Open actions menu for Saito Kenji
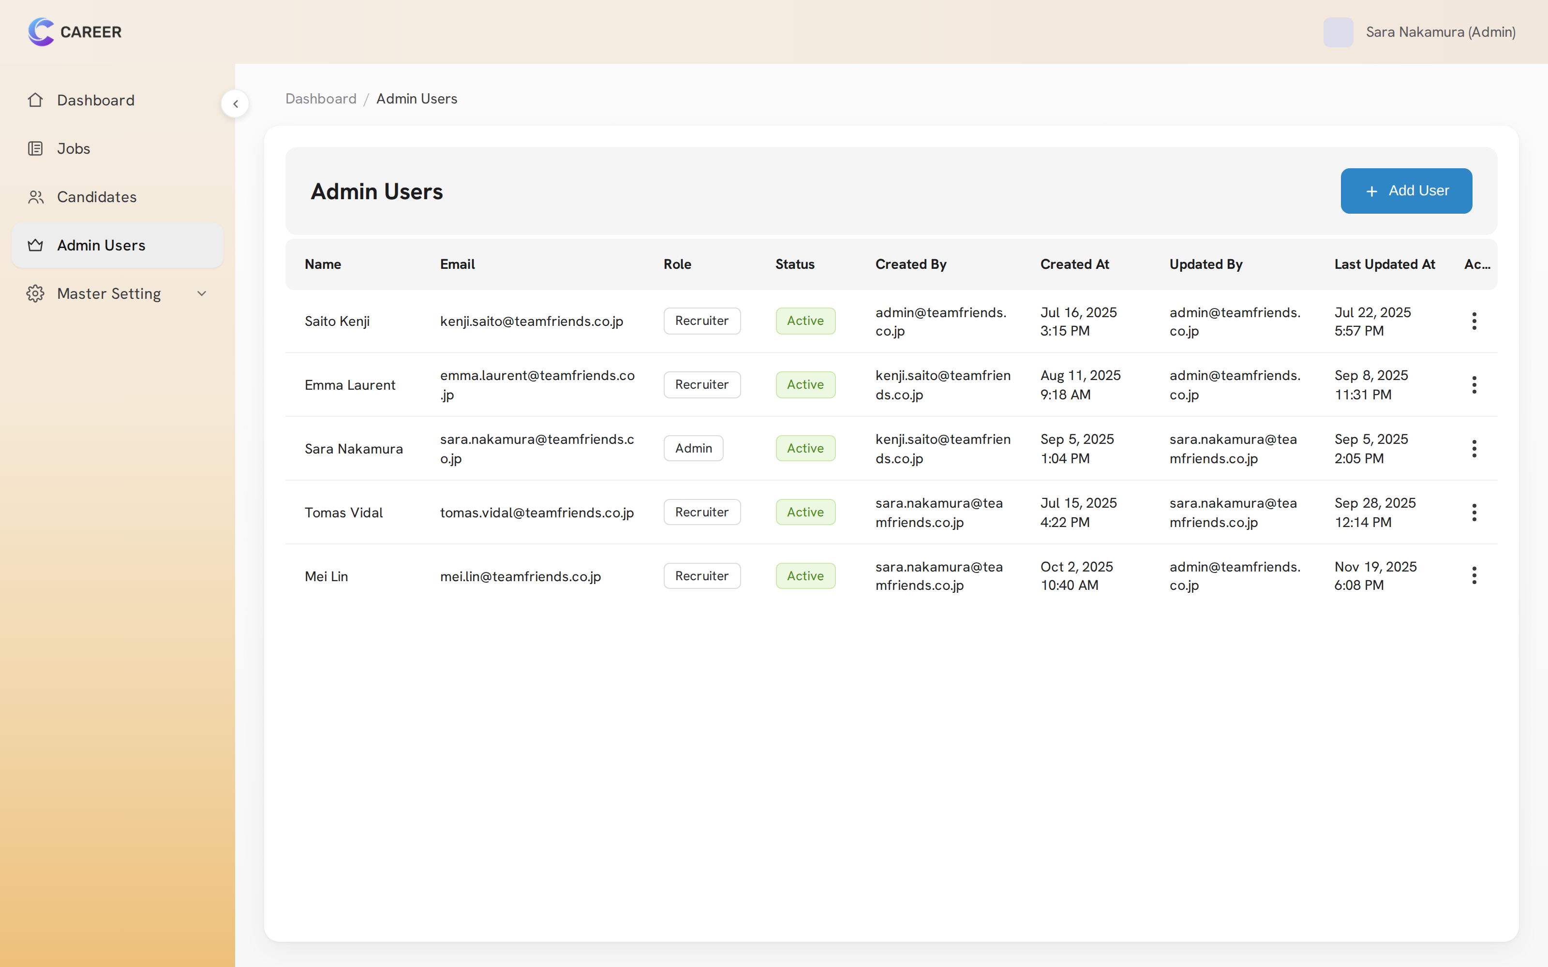The height and width of the screenshot is (967, 1548). coord(1474,321)
